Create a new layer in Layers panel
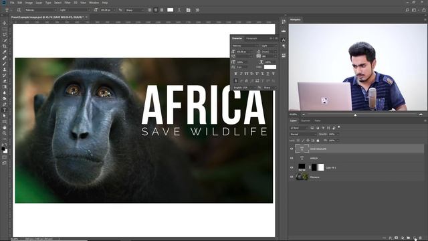Viewport: 428px width, 241px height. 415,238
